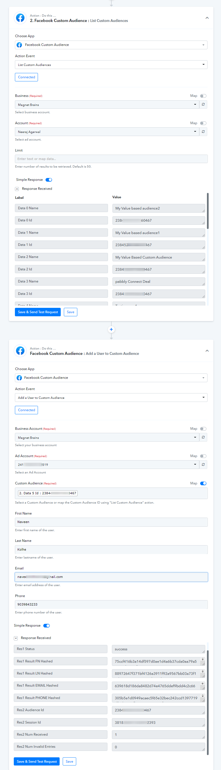Click the Connected button in Add a User action

(x=26, y=410)
